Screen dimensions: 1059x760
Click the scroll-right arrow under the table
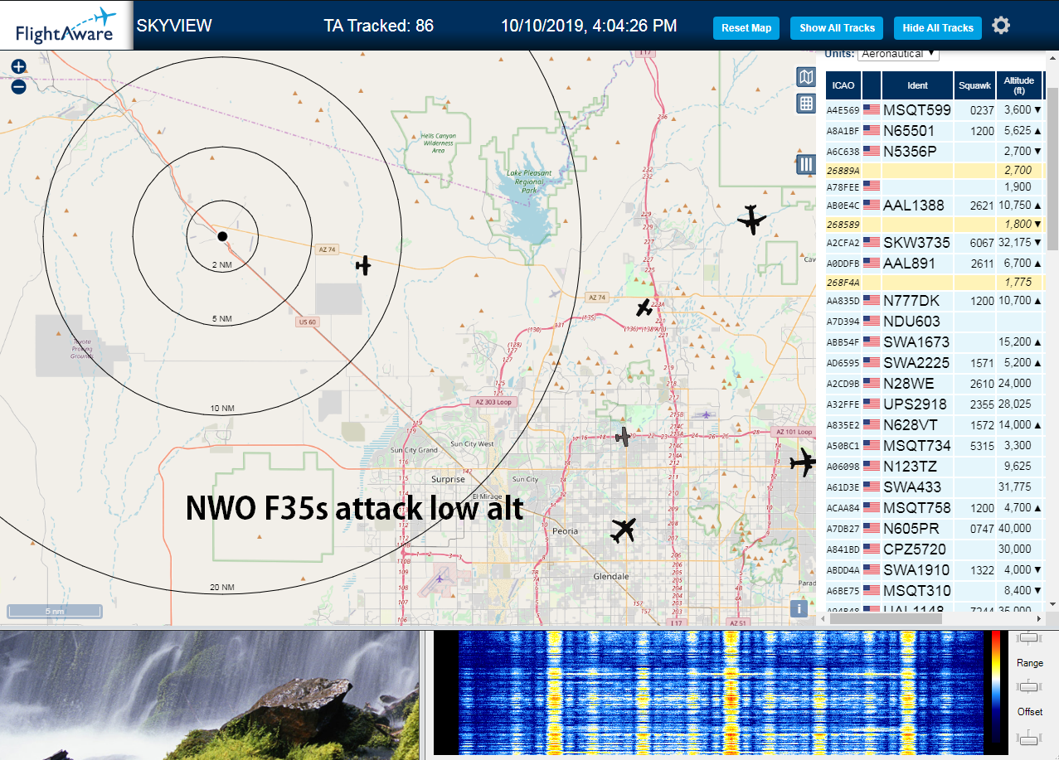[1039, 619]
